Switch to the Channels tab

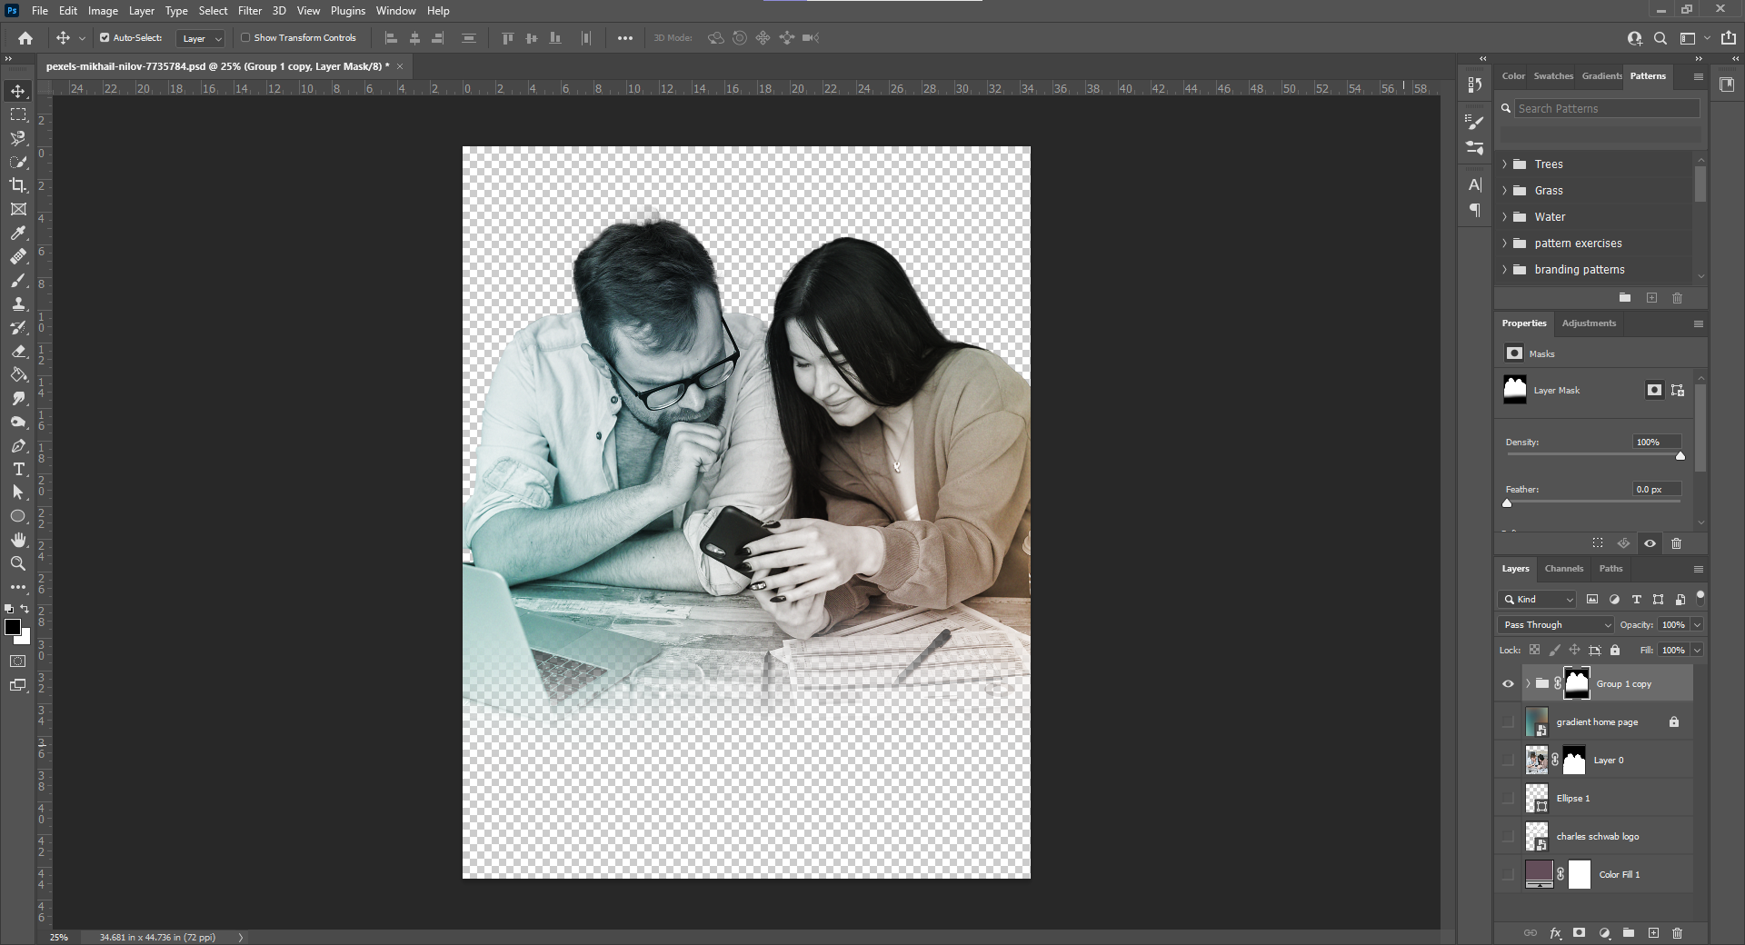pos(1563,569)
